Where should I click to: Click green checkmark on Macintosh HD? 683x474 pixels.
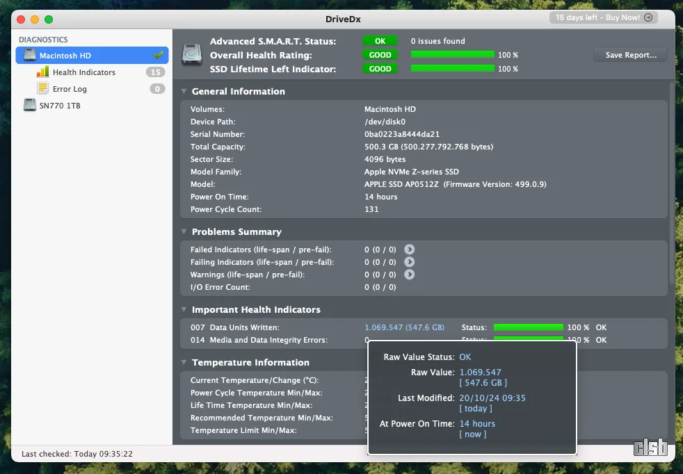[x=159, y=55]
